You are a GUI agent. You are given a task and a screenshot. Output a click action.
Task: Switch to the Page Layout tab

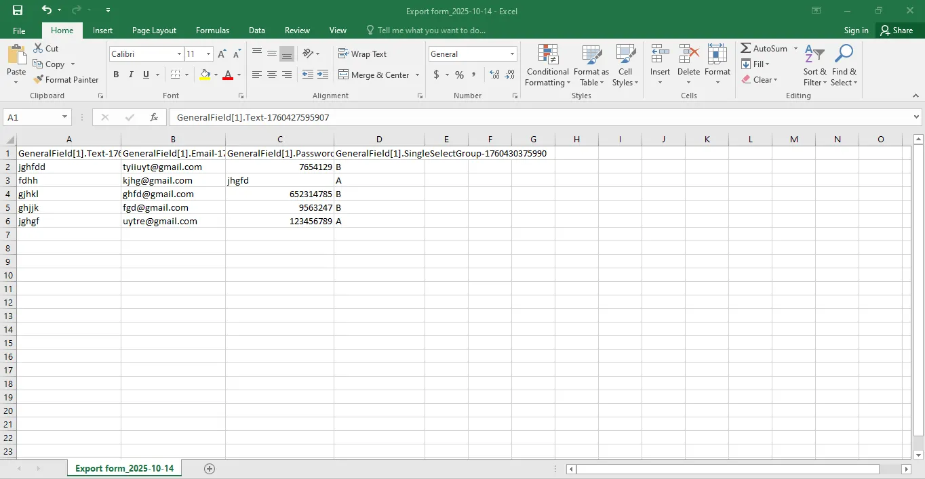[x=154, y=30]
